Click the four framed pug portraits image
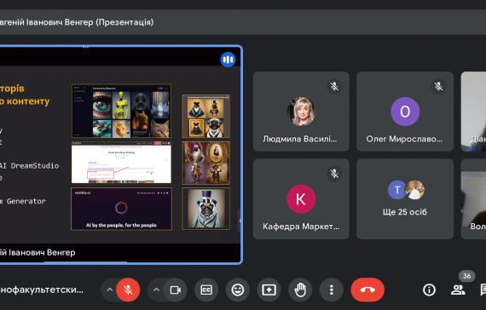The image size is (486, 310). (205, 116)
